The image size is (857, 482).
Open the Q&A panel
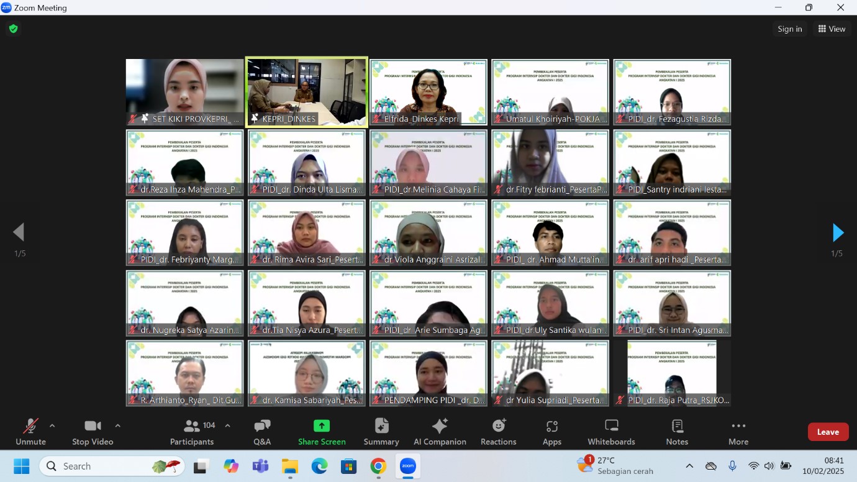coord(262,432)
